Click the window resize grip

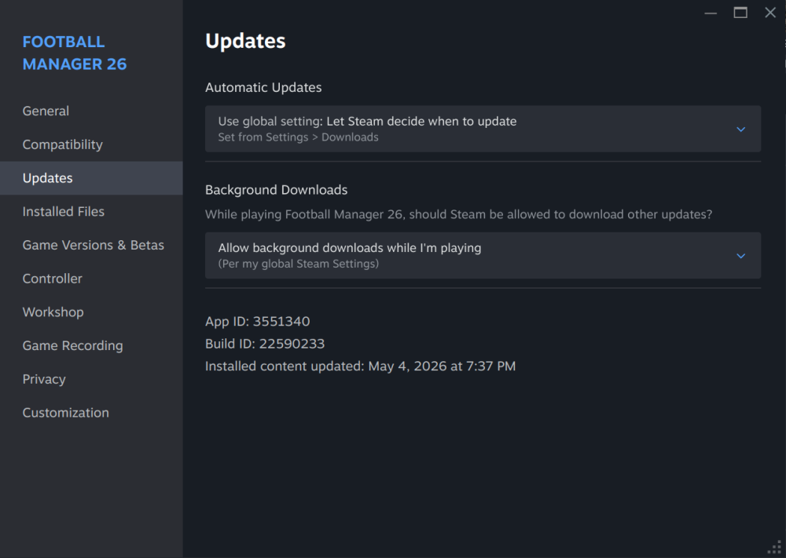[x=775, y=548]
